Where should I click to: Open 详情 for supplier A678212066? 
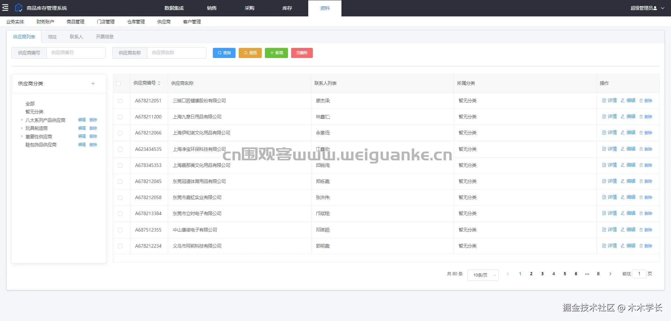tap(609, 133)
